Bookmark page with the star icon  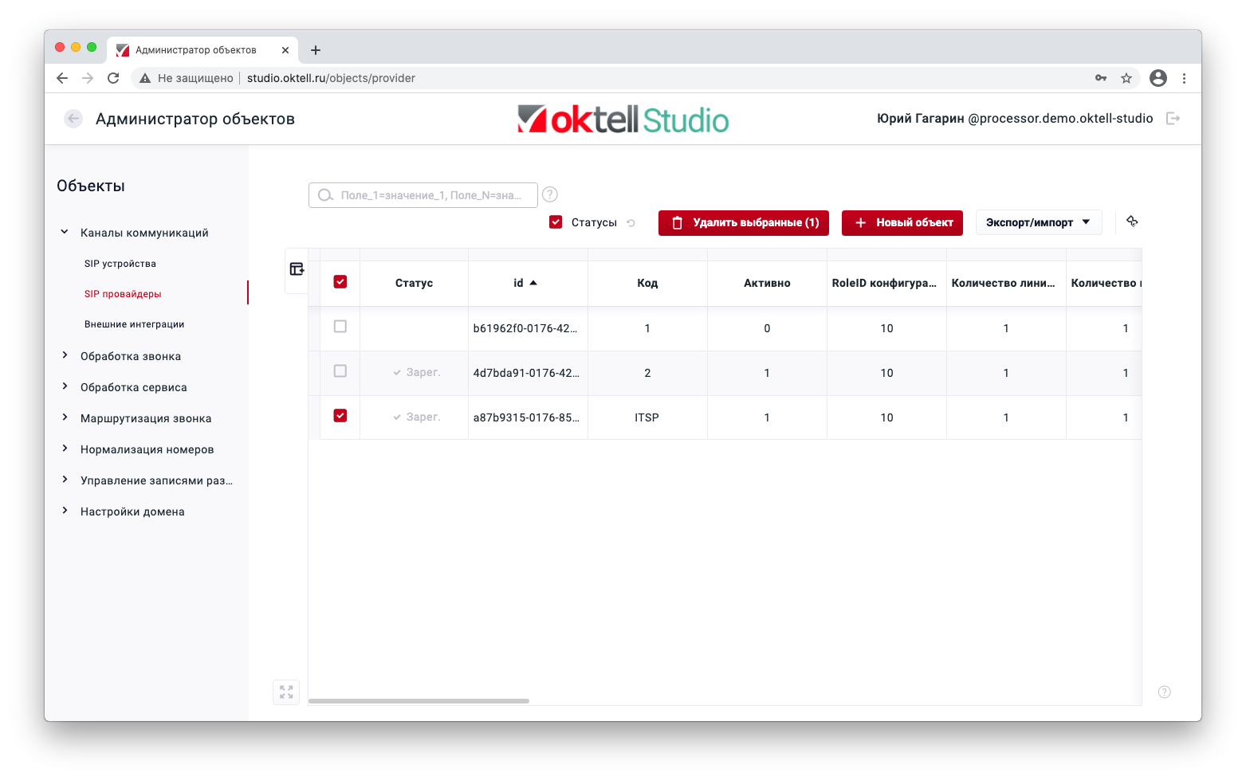tap(1126, 78)
